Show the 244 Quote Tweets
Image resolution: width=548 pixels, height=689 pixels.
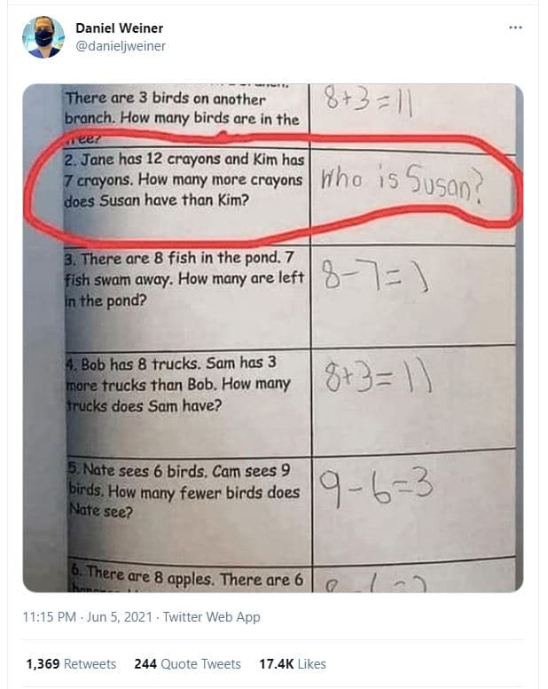187,663
